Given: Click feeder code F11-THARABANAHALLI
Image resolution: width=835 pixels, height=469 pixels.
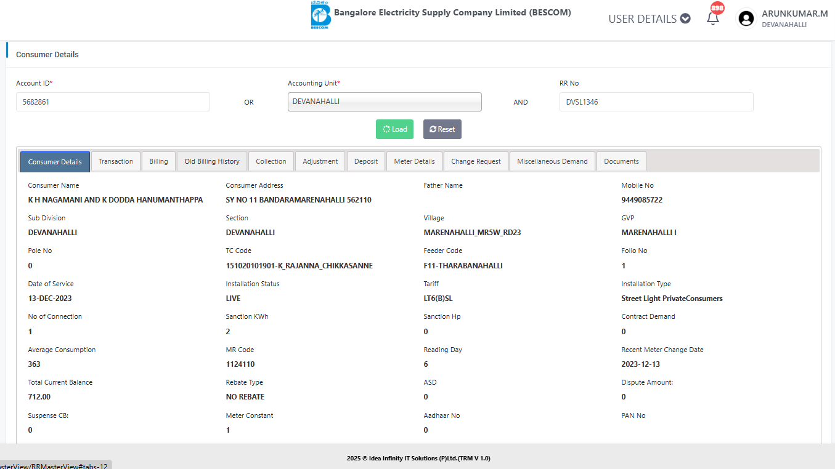Looking at the screenshot, I should pyautogui.click(x=463, y=266).
